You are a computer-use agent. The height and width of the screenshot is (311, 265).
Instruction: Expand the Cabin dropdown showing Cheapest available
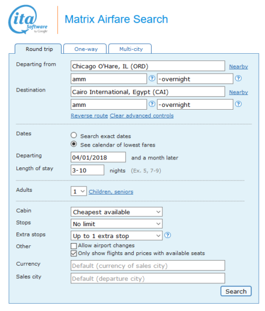click(117, 212)
